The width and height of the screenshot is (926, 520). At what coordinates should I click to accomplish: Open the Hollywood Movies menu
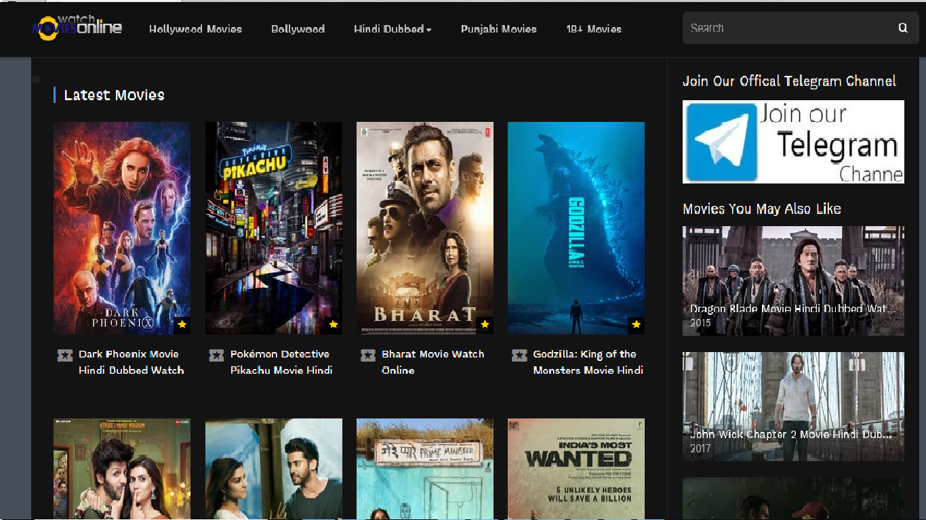click(195, 29)
